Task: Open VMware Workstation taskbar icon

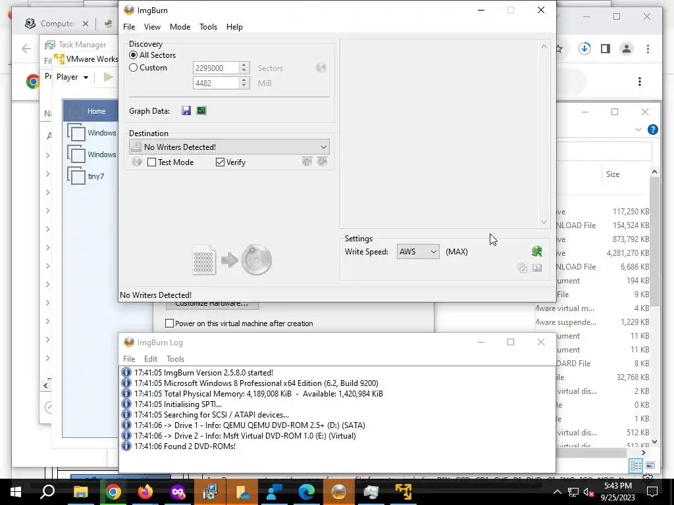Action: coord(403,492)
